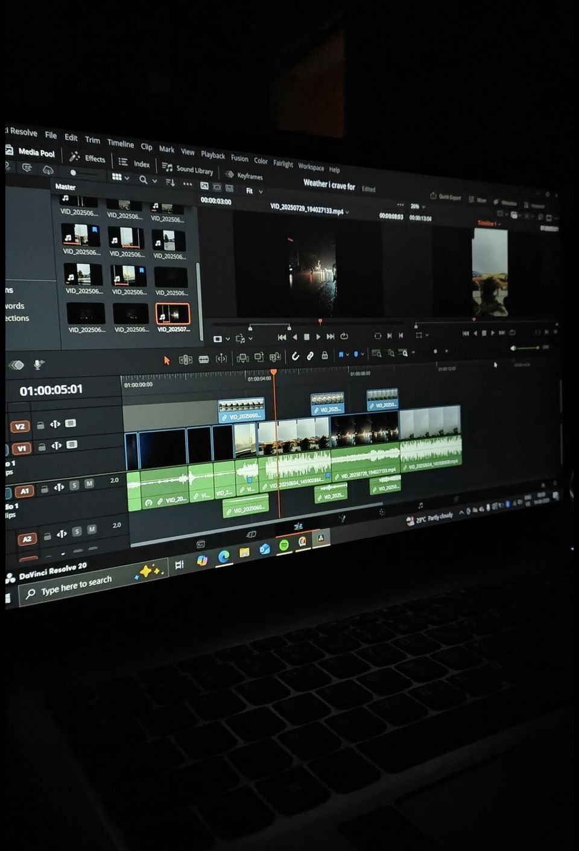This screenshot has height=851, width=579.
Task: Open the Timeline 1 name dropdown
Action: (x=489, y=223)
